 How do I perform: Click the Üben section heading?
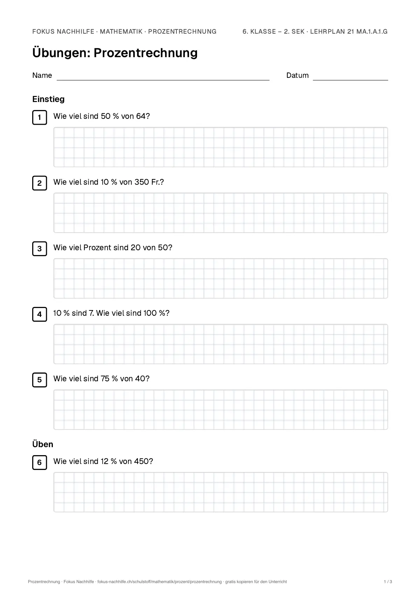[x=43, y=444]
